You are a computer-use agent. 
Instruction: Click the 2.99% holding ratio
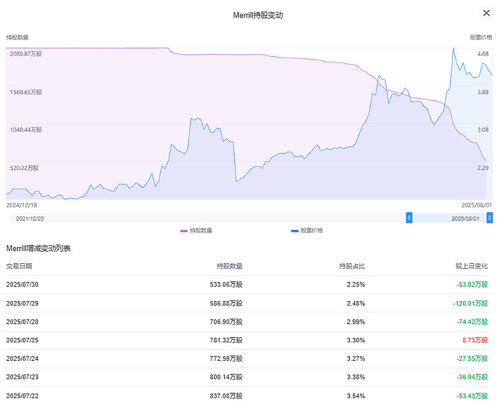coord(355,322)
